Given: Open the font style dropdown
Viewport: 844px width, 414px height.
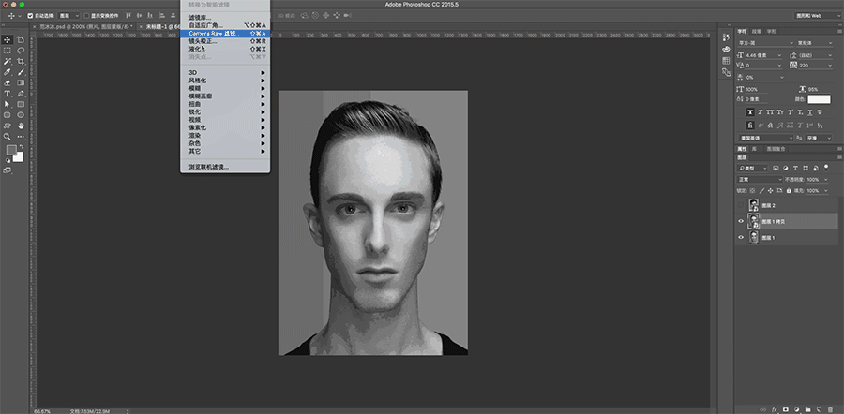Looking at the screenshot, I should tap(815, 43).
